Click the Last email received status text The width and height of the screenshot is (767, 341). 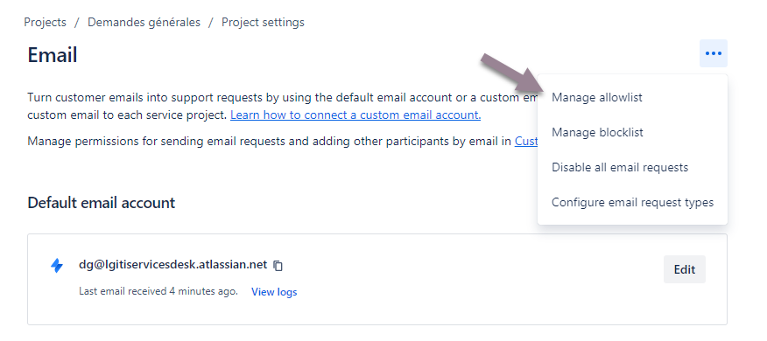click(x=158, y=292)
